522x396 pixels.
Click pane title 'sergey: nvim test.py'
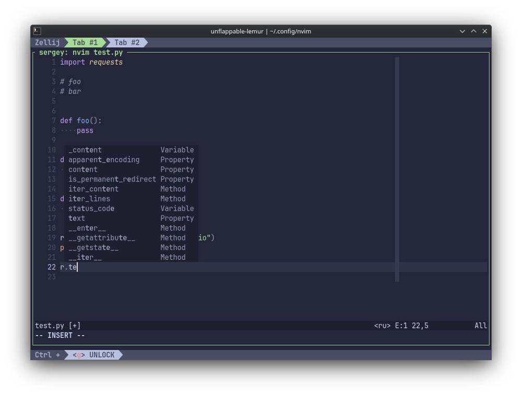pyautogui.click(x=81, y=52)
